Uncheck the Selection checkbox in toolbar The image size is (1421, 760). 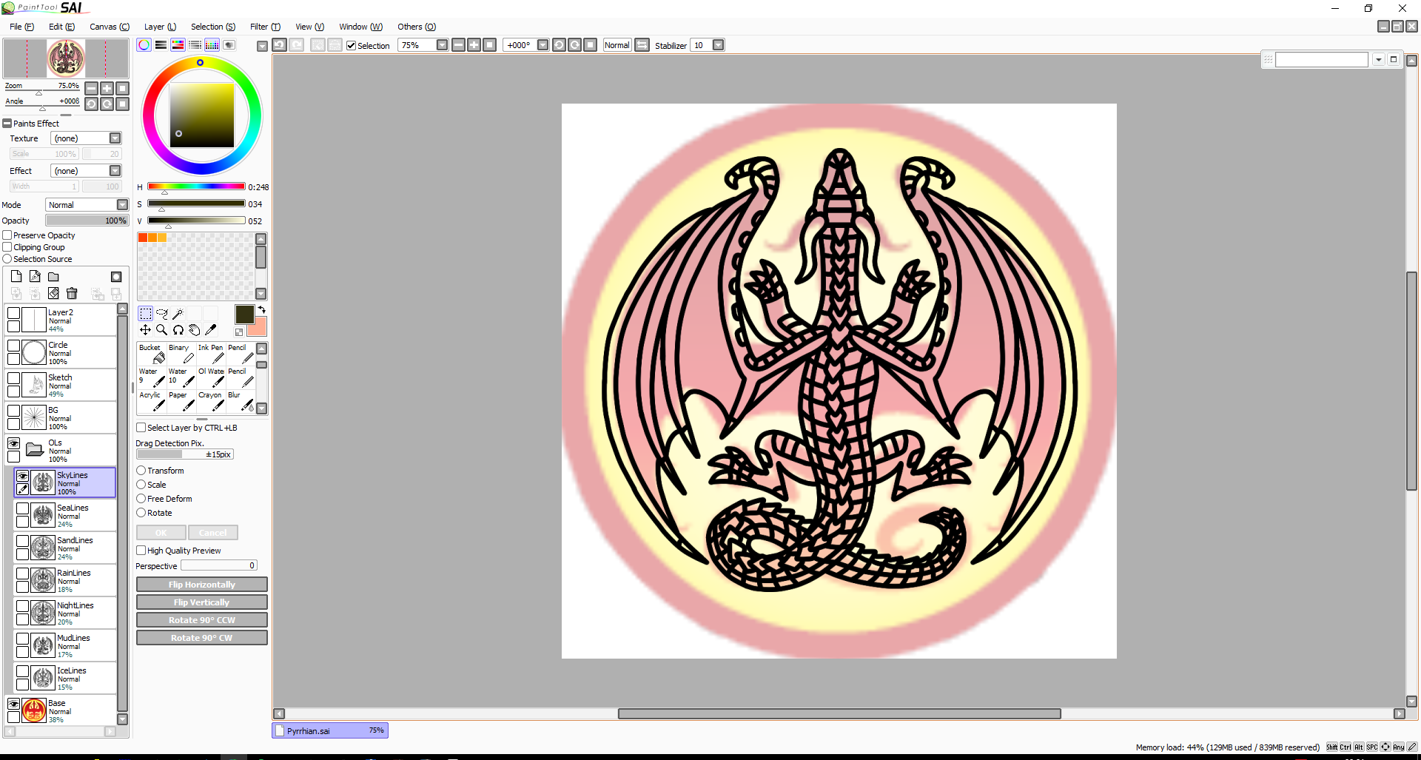pos(352,46)
